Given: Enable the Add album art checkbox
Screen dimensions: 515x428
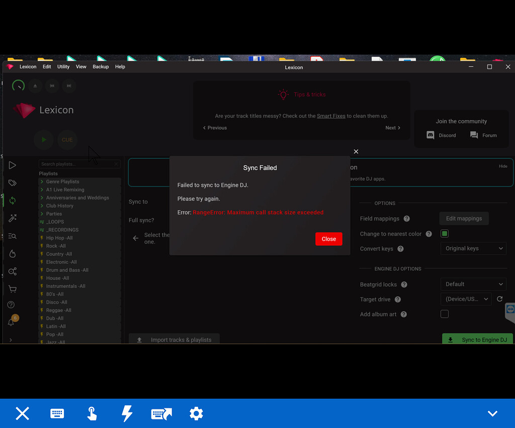Looking at the screenshot, I should [x=445, y=313].
